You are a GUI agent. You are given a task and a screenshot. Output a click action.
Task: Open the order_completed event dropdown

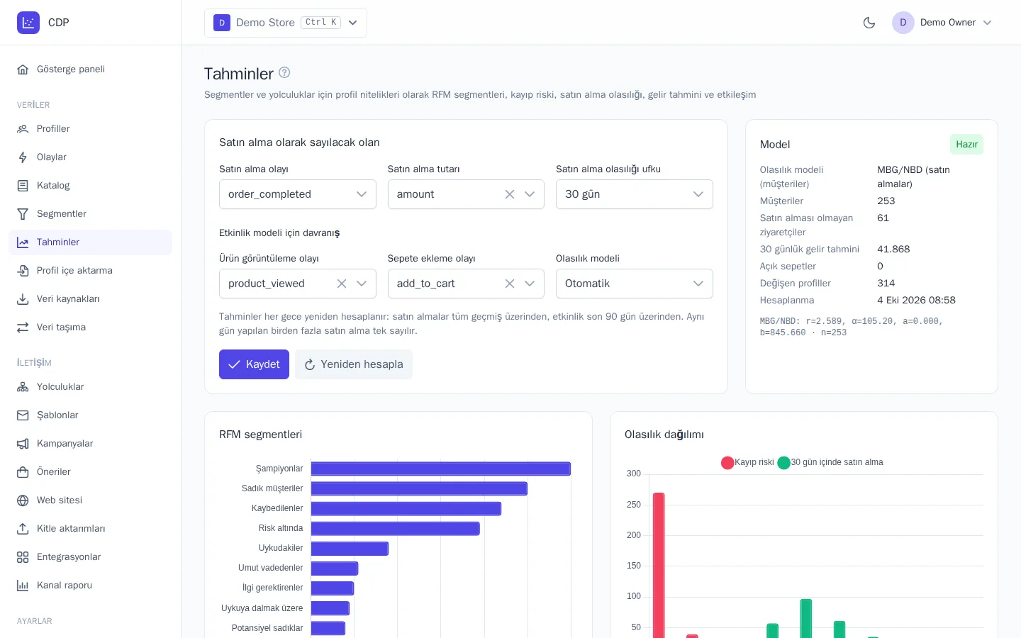pyautogui.click(x=298, y=194)
